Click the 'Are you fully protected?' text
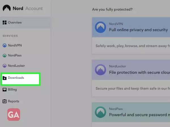This screenshot has height=127, width=170. tap(112, 10)
